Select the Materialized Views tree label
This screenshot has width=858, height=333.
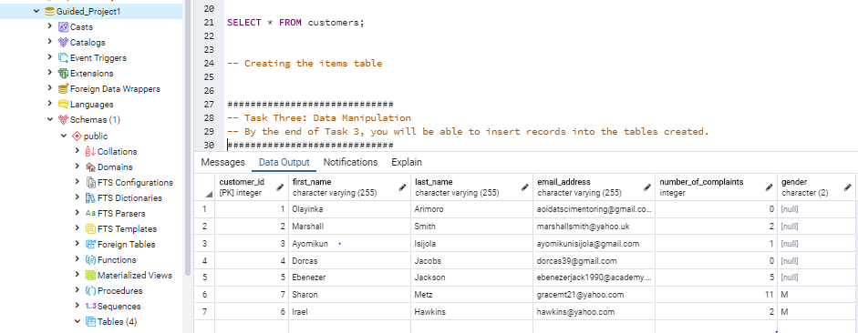tap(135, 275)
